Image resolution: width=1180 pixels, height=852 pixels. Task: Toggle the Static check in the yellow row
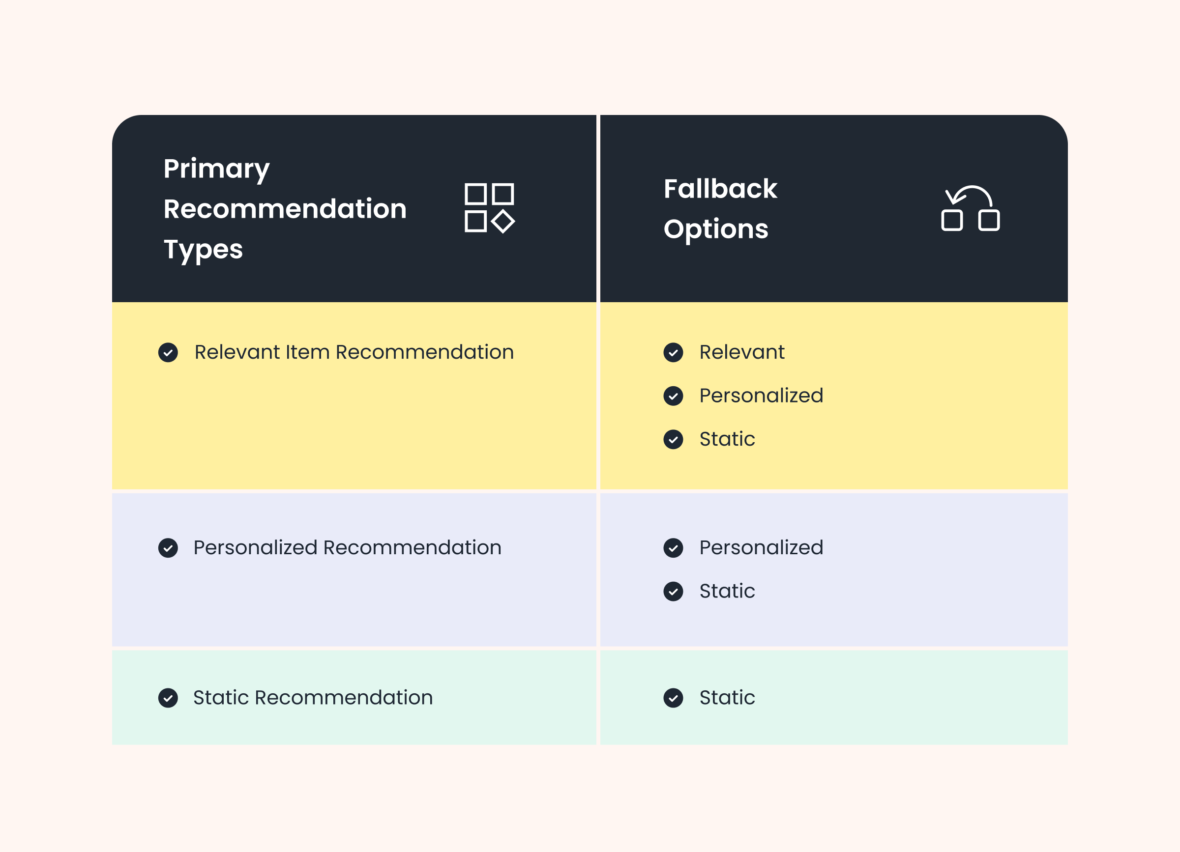pyautogui.click(x=673, y=440)
